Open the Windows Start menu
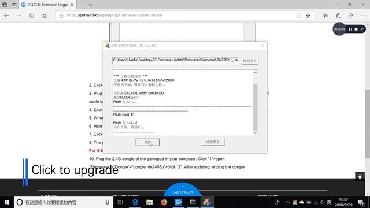The width and height of the screenshot is (370, 208). (x=7, y=202)
